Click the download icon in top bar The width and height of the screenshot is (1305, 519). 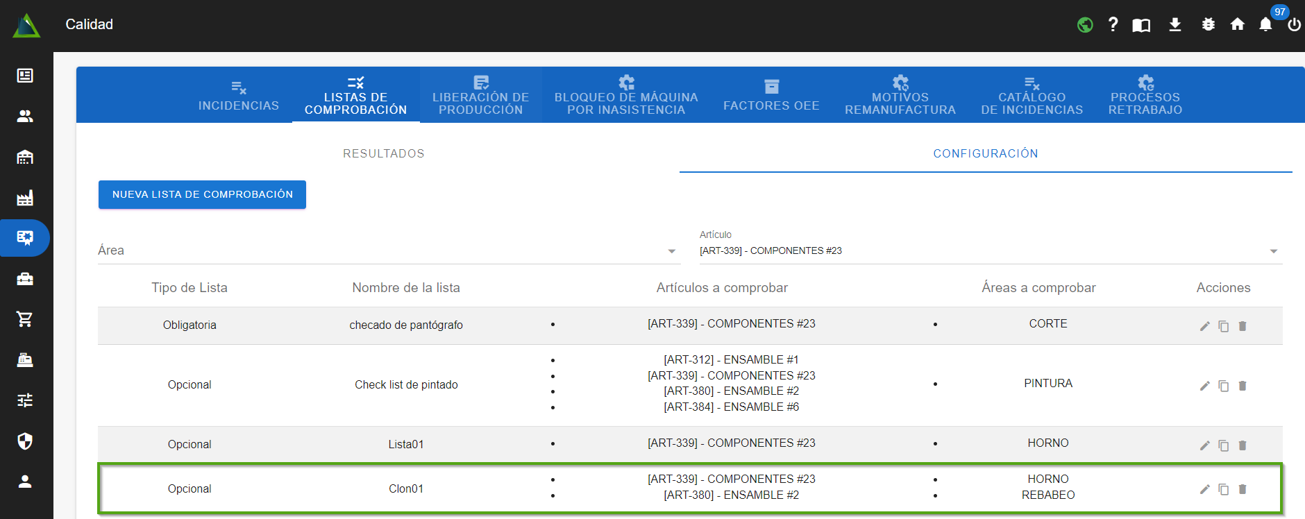point(1174,25)
